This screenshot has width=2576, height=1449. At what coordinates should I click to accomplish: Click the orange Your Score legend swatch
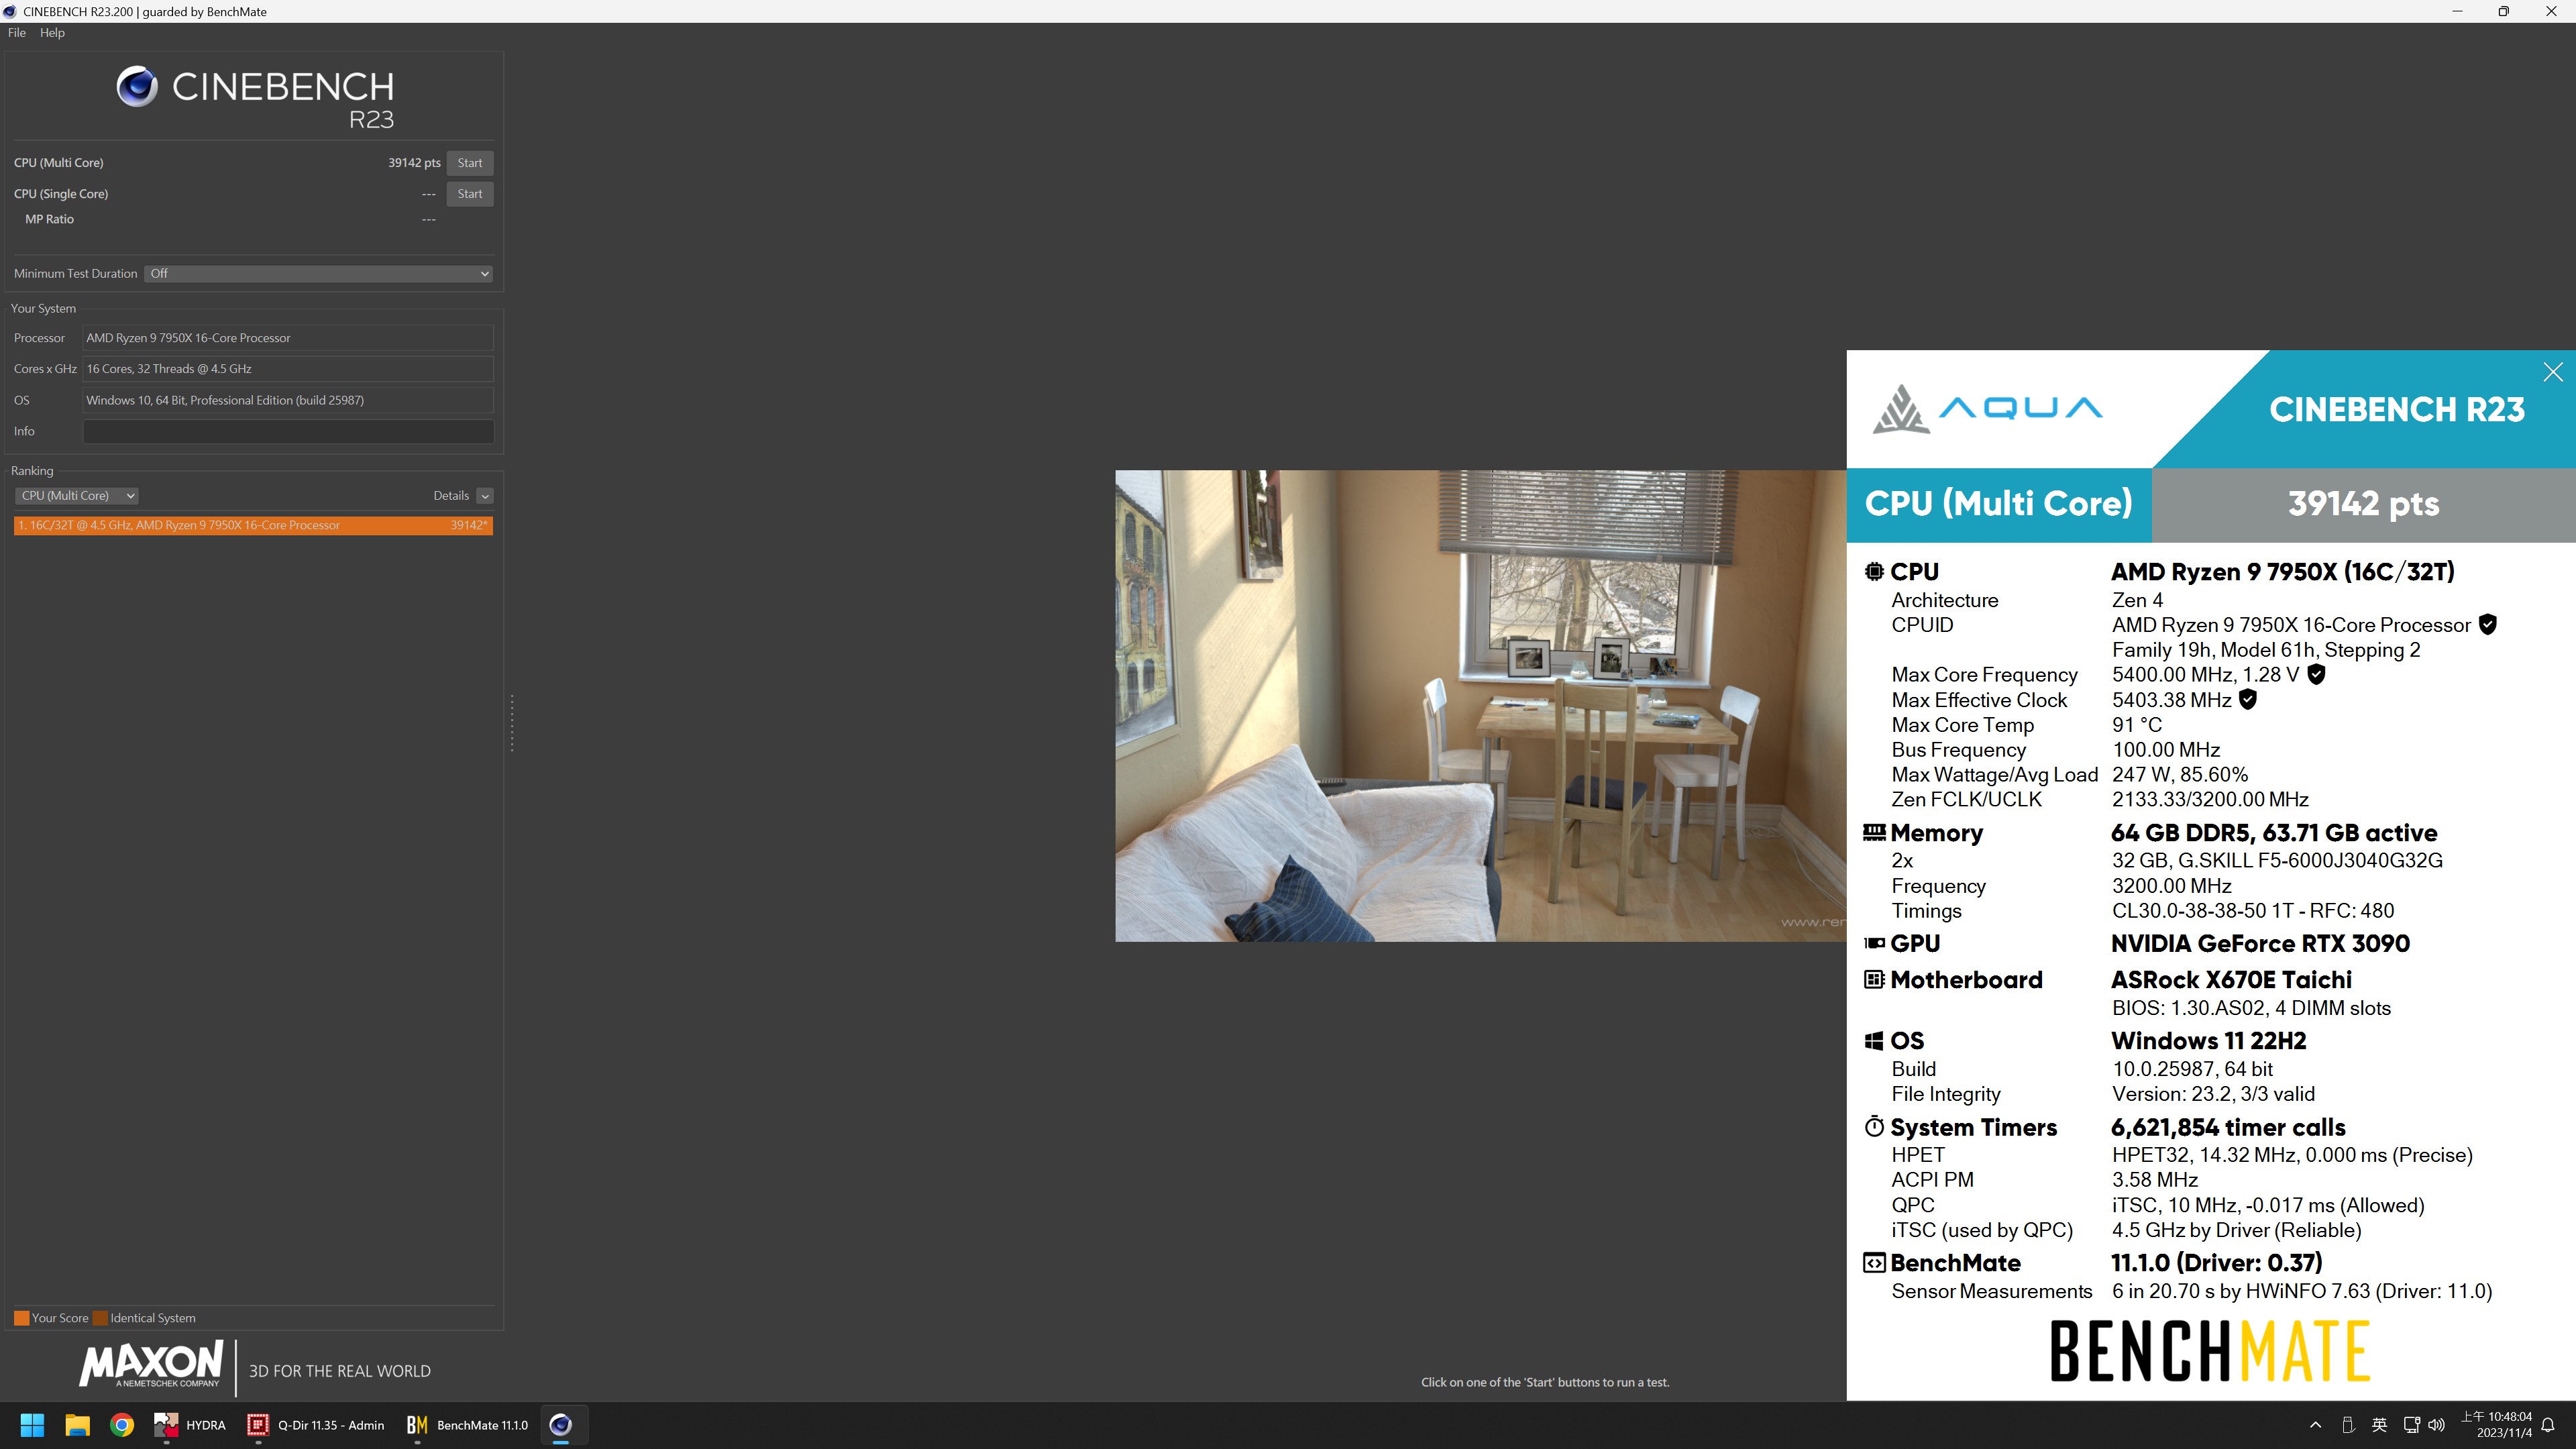point(21,1318)
